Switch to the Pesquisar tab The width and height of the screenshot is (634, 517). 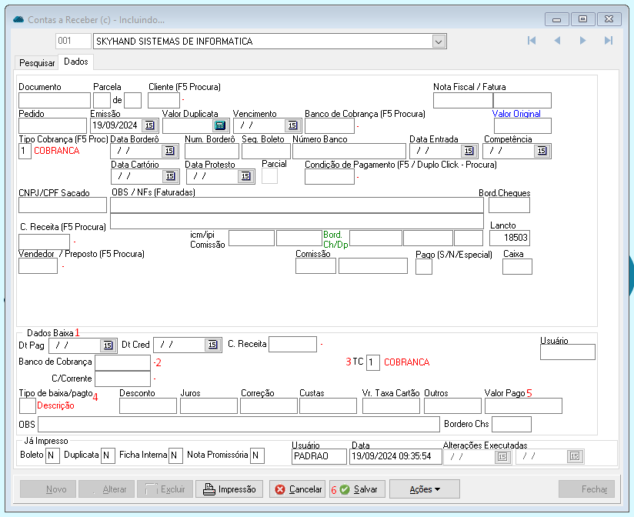coord(37,62)
